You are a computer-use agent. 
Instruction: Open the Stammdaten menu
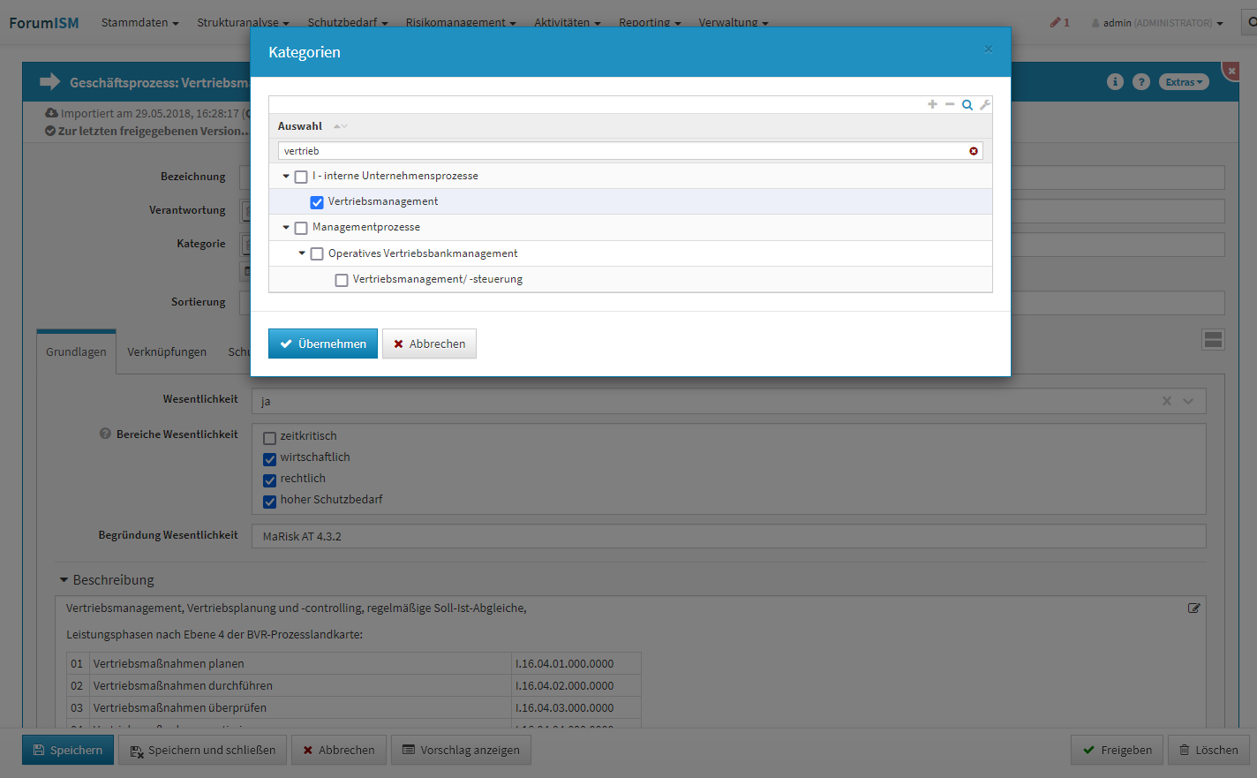139,22
